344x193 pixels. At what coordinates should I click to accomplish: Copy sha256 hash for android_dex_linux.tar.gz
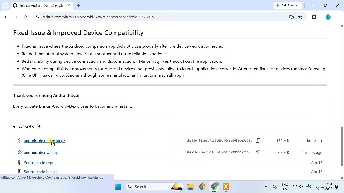258,140
